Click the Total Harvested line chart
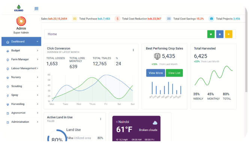The image size is (249, 143). [214, 76]
